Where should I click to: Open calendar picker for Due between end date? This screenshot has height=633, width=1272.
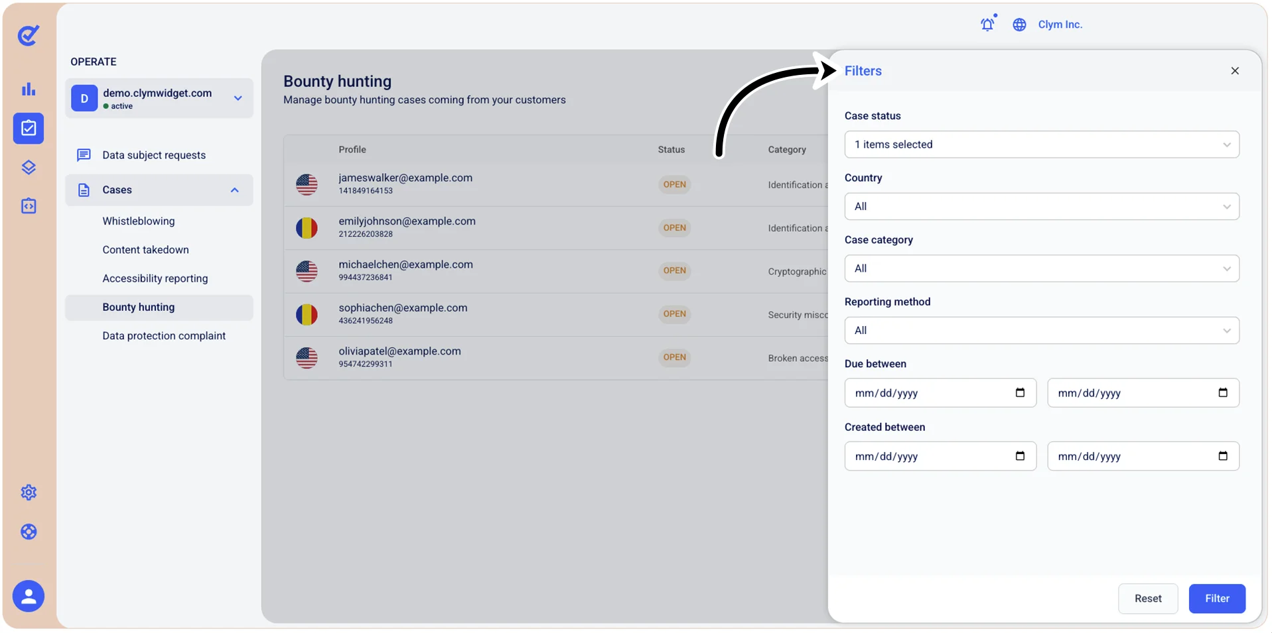pyautogui.click(x=1223, y=392)
